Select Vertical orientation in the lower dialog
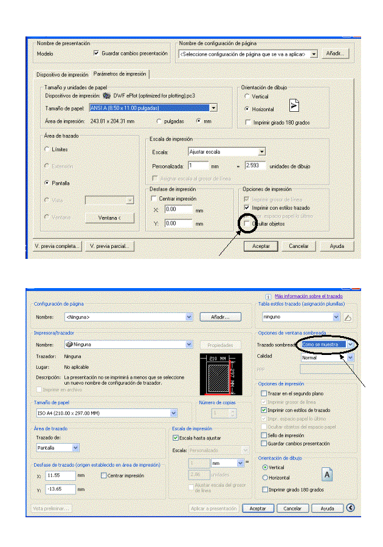Image resolution: width=383 pixels, height=547 pixels. pos(265,467)
